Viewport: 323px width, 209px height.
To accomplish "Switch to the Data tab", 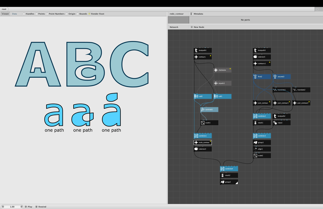I will (15, 14).
